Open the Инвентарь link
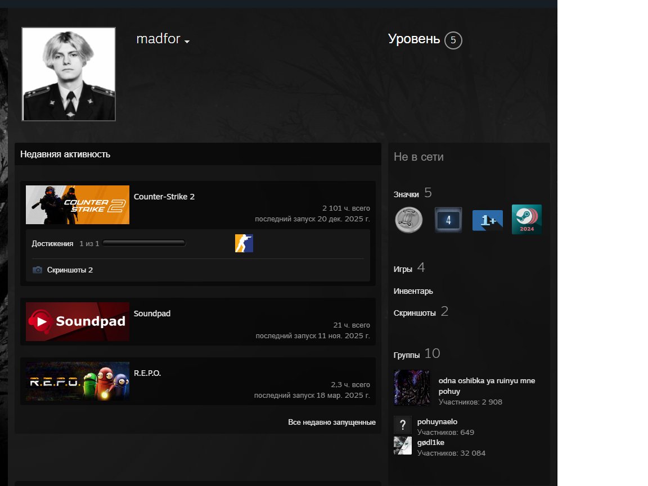This screenshot has height=486, width=648. [x=413, y=291]
